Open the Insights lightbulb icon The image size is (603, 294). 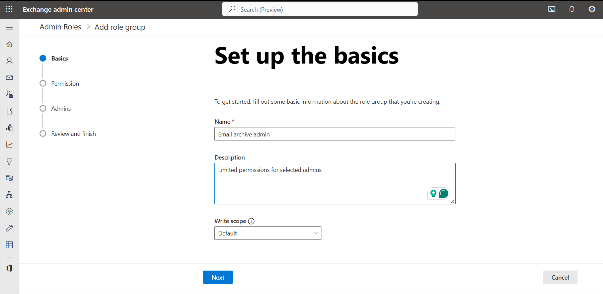click(9, 161)
